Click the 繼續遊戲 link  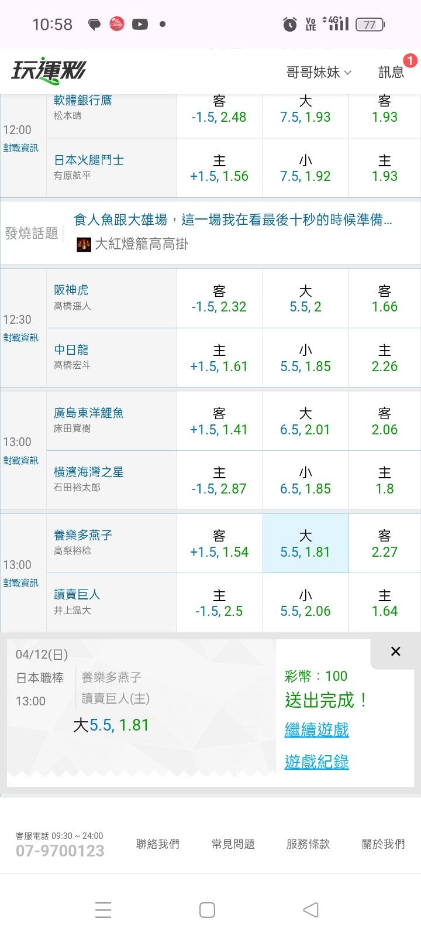click(x=316, y=730)
